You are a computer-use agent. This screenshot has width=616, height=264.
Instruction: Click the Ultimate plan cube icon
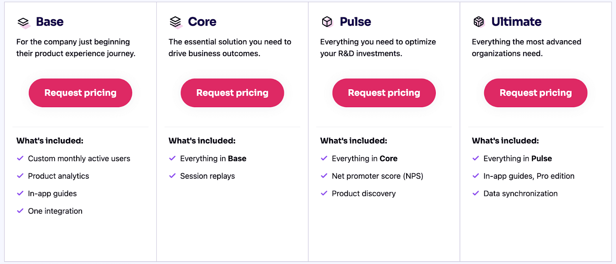tap(479, 22)
